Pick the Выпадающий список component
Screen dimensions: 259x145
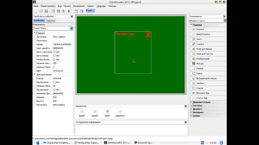[208, 79]
